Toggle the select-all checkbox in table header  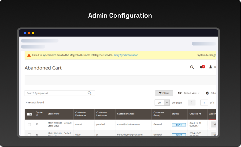(x=28, y=114)
